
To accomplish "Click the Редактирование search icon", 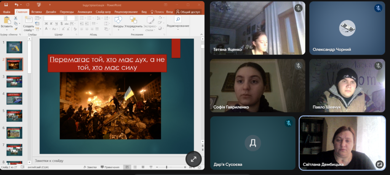I will [x=177, y=19].
